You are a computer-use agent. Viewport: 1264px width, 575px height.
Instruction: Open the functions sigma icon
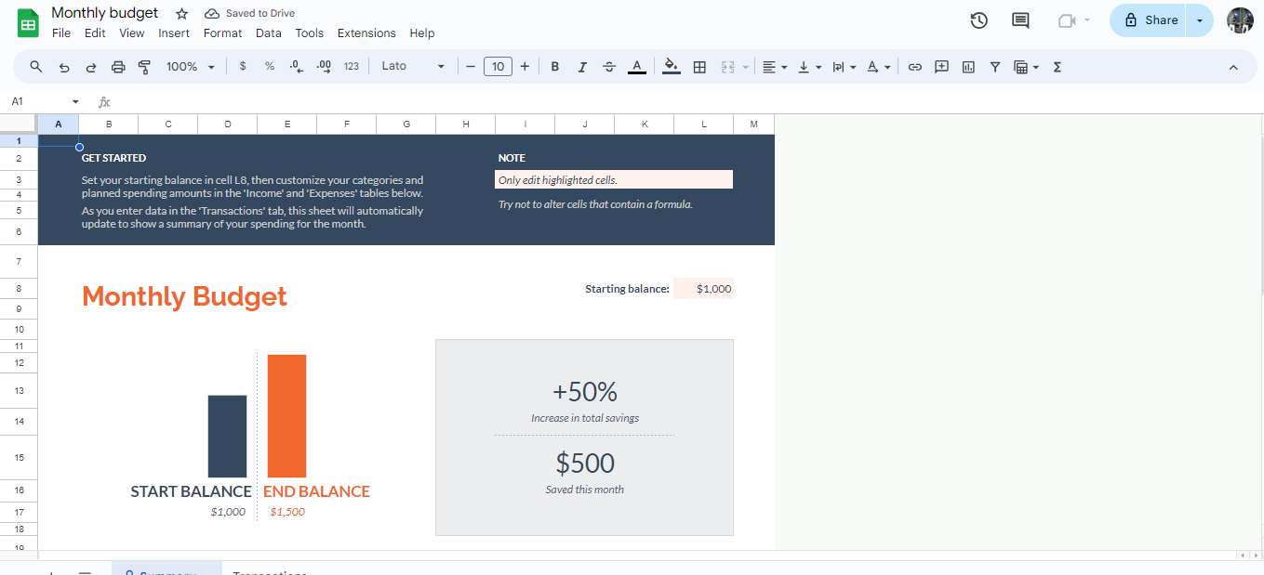pyautogui.click(x=1058, y=67)
